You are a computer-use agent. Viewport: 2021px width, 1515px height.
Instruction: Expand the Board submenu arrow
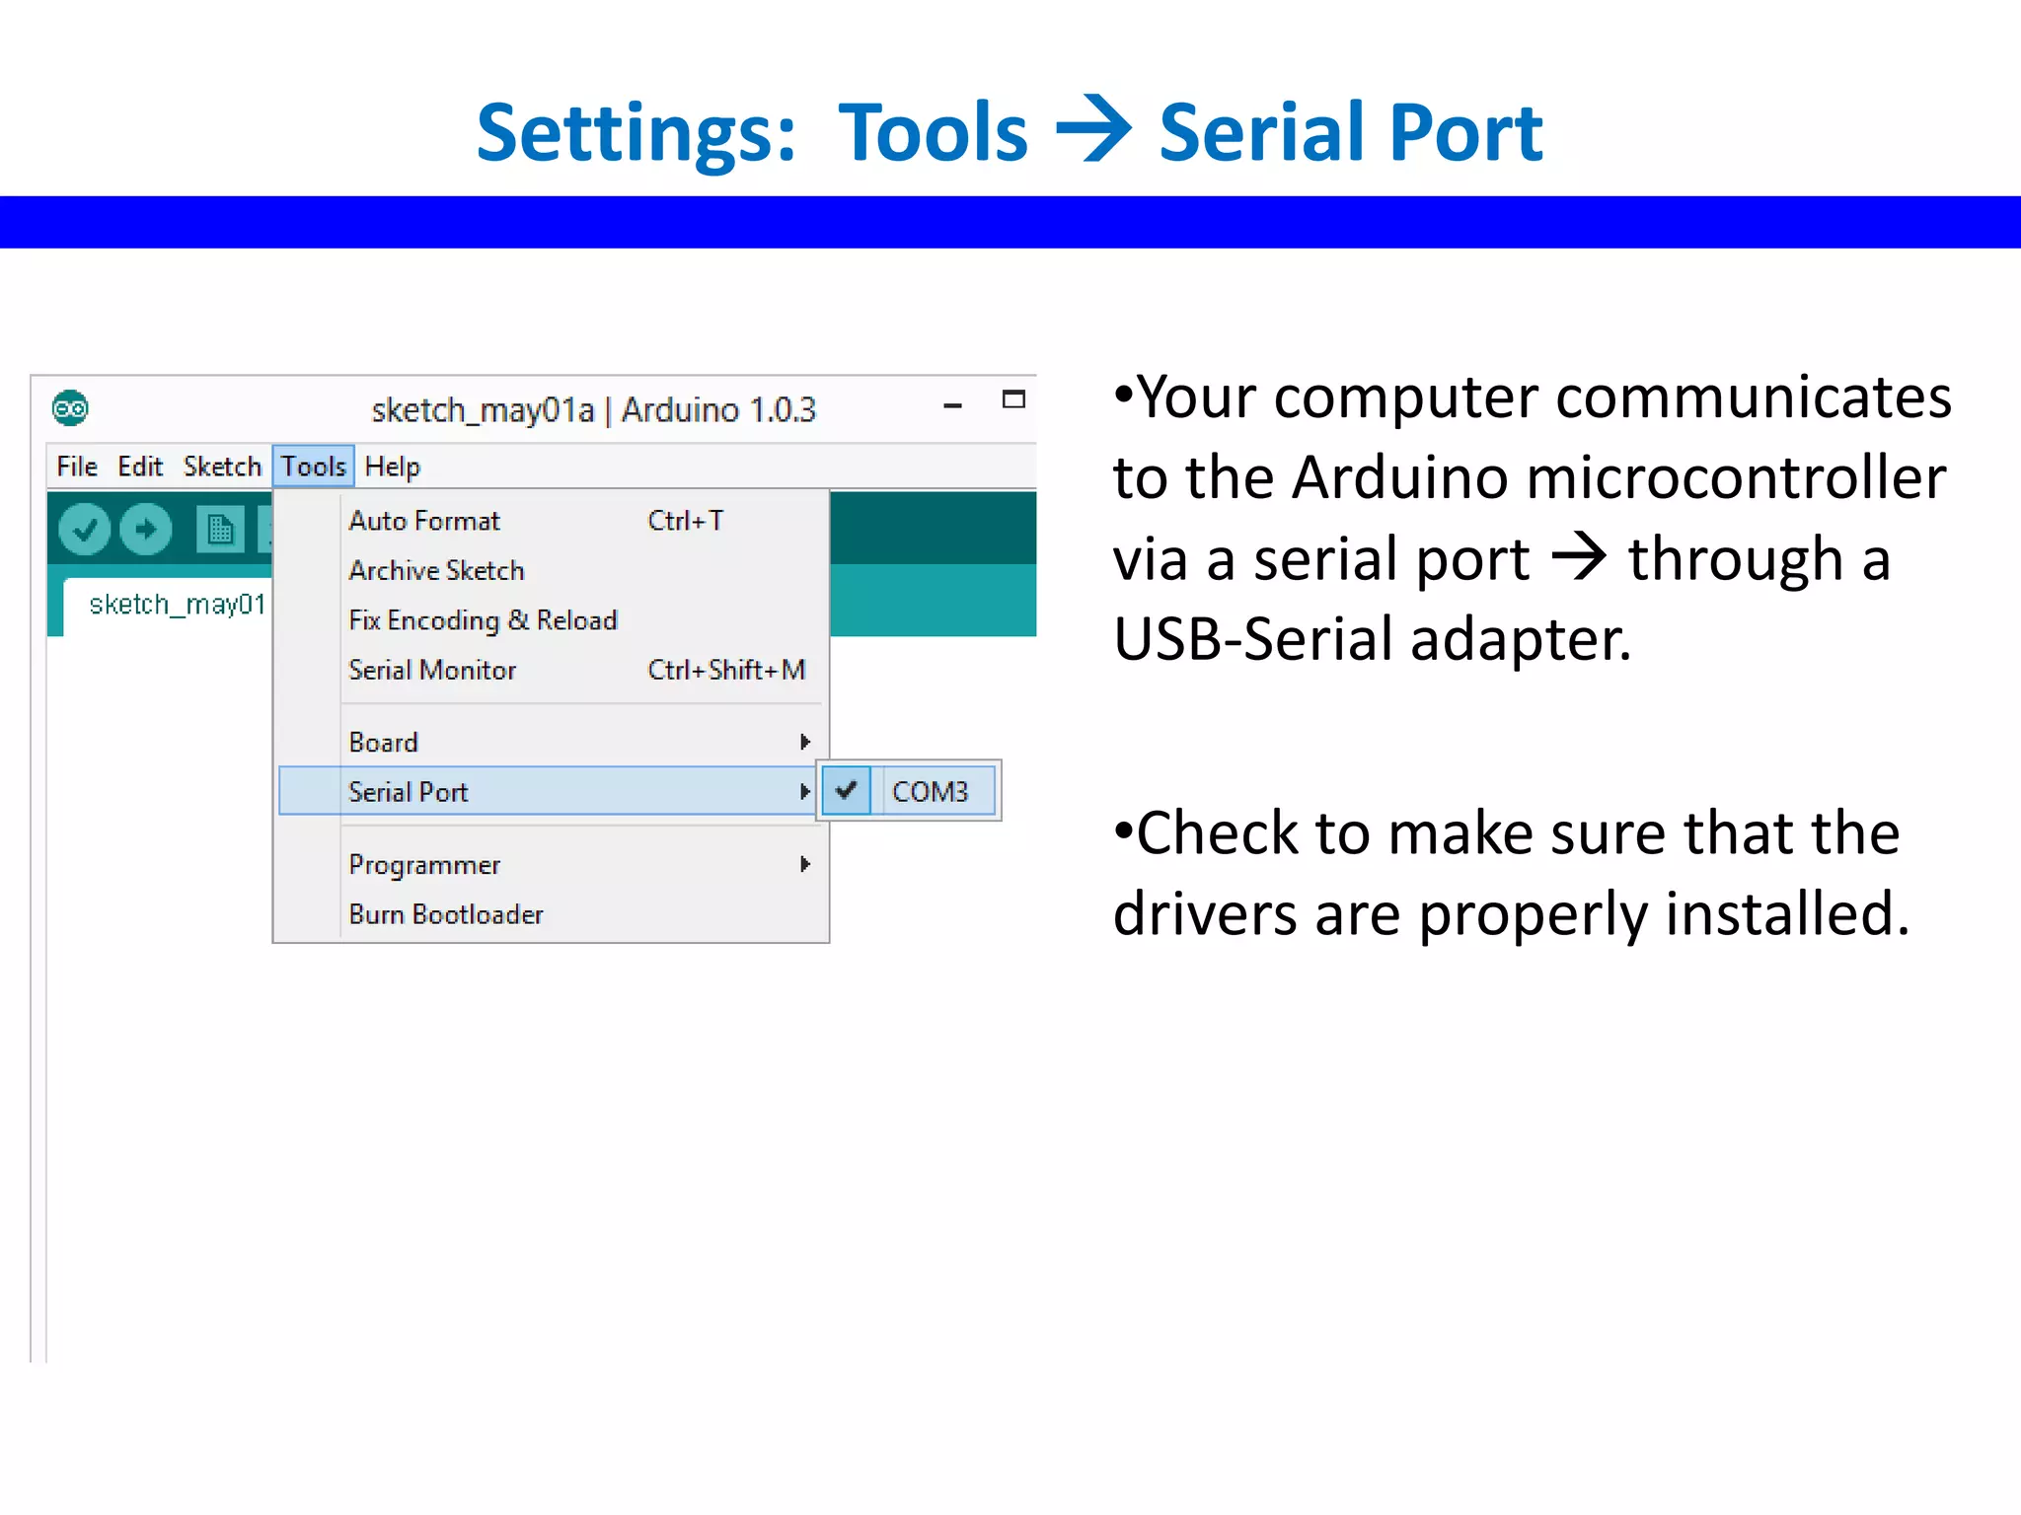point(805,742)
